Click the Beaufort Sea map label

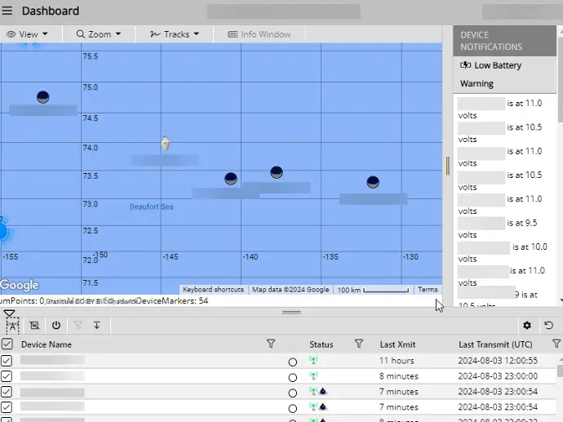[x=151, y=207]
